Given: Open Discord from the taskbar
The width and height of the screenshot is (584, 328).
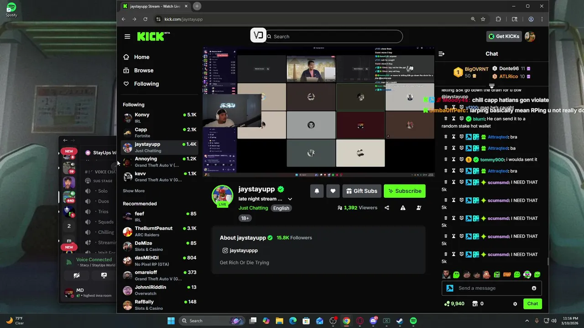Looking at the screenshot, I should (373, 321).
